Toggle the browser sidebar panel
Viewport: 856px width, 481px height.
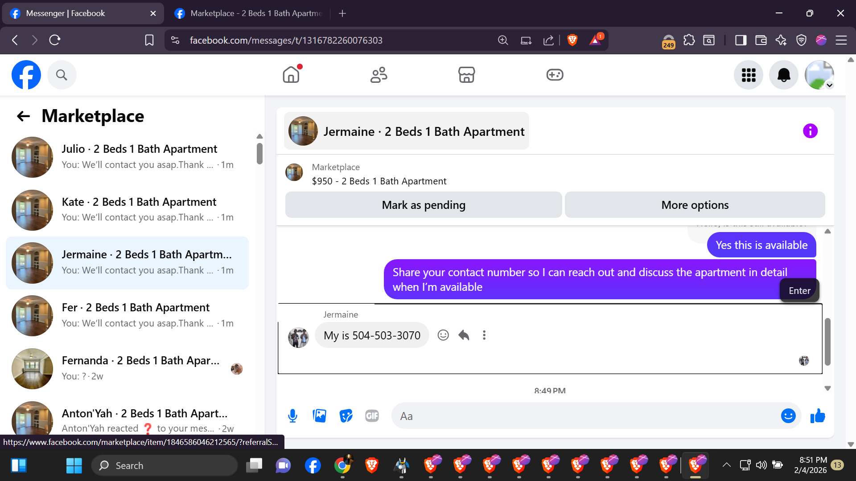click(x=741, y=41)
